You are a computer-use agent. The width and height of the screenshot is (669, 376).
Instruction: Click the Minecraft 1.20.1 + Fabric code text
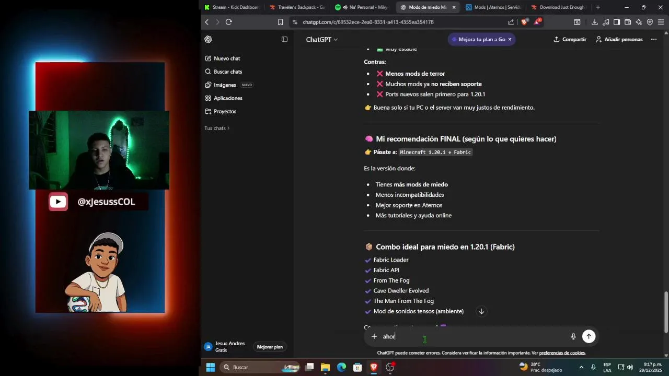pyautogui.click(x=435, y=152)
